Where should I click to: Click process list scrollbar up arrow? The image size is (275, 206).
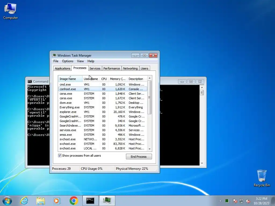point(150,78)
